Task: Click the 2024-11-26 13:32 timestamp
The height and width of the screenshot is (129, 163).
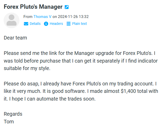Action: point(73,17)
